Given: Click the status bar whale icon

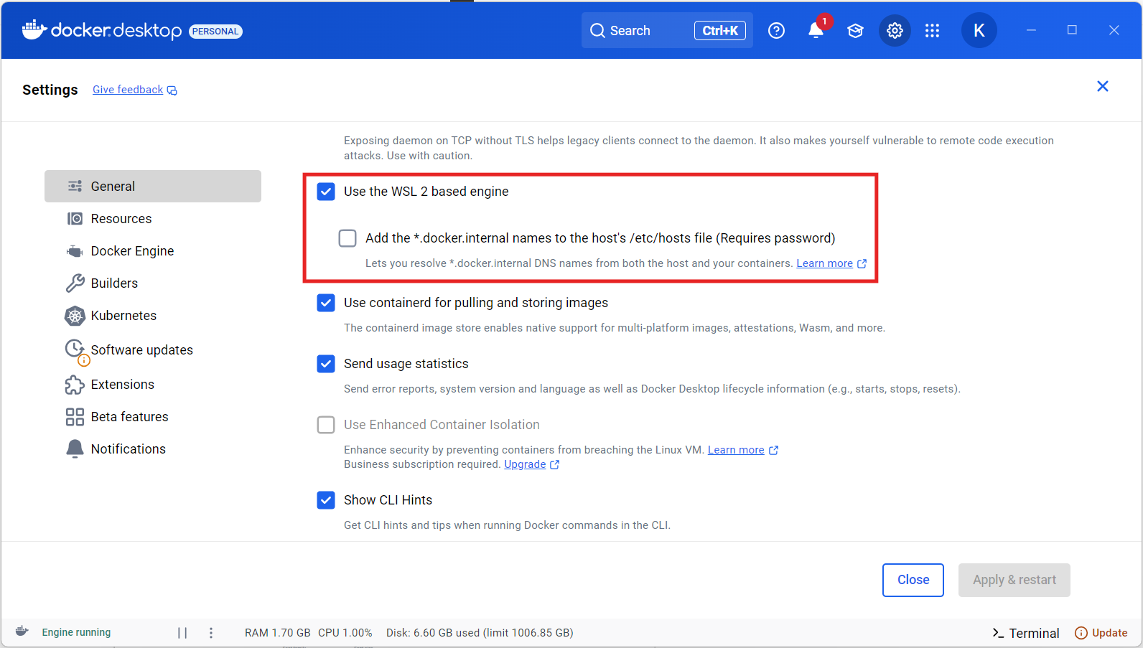Looking at the screenshot, I should click(x=22, y=631).
